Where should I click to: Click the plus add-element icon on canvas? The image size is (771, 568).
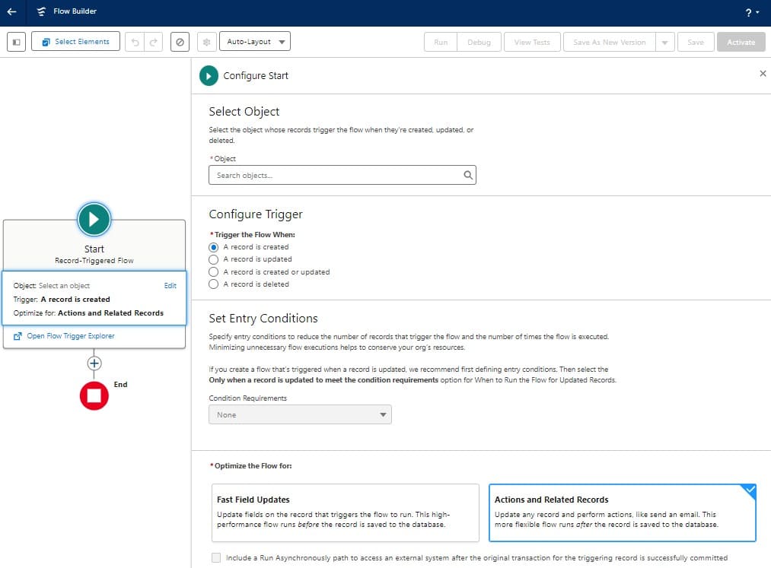94,363
